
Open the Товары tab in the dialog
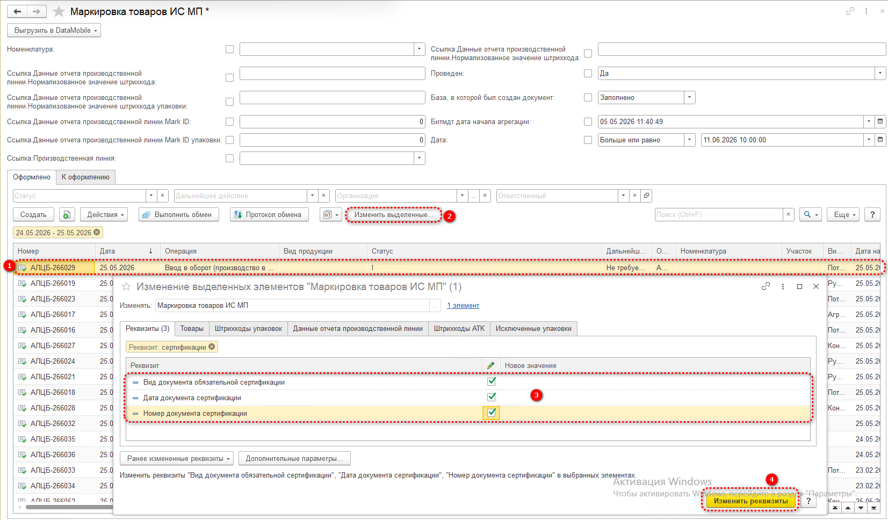point(192,328)
